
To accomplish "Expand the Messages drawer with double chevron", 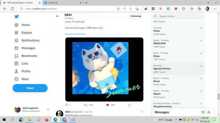I will click(x=209, y=112).
